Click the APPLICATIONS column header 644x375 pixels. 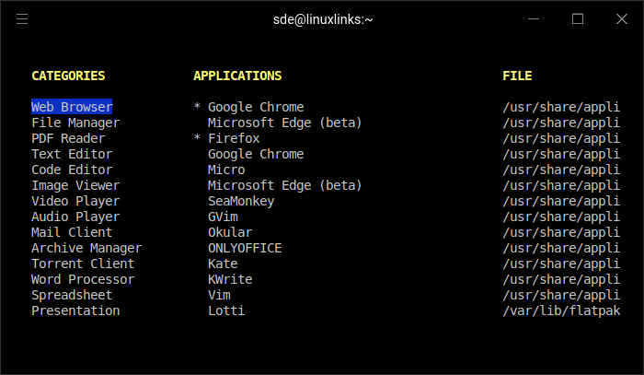[x=237, y=76]
